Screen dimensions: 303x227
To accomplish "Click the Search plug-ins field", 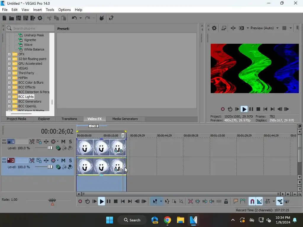I will [30, 28].
